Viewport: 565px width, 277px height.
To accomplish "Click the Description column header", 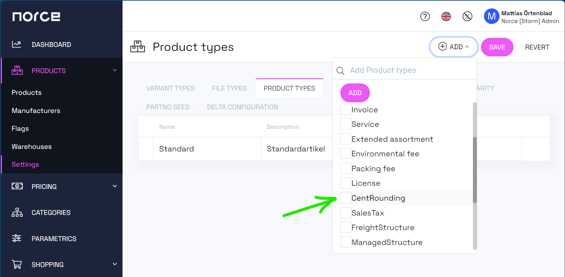I will coord(283,127).
